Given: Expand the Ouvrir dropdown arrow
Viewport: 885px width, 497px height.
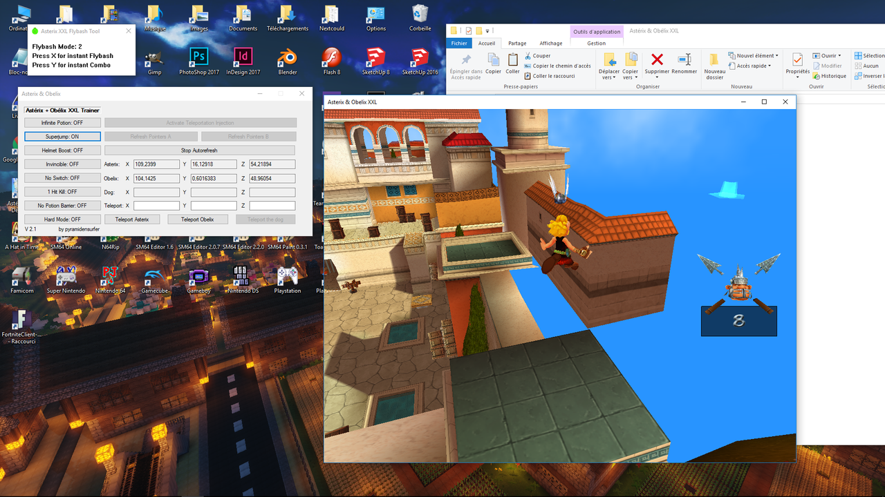Looking at the screenshot, I should [839, 56].
